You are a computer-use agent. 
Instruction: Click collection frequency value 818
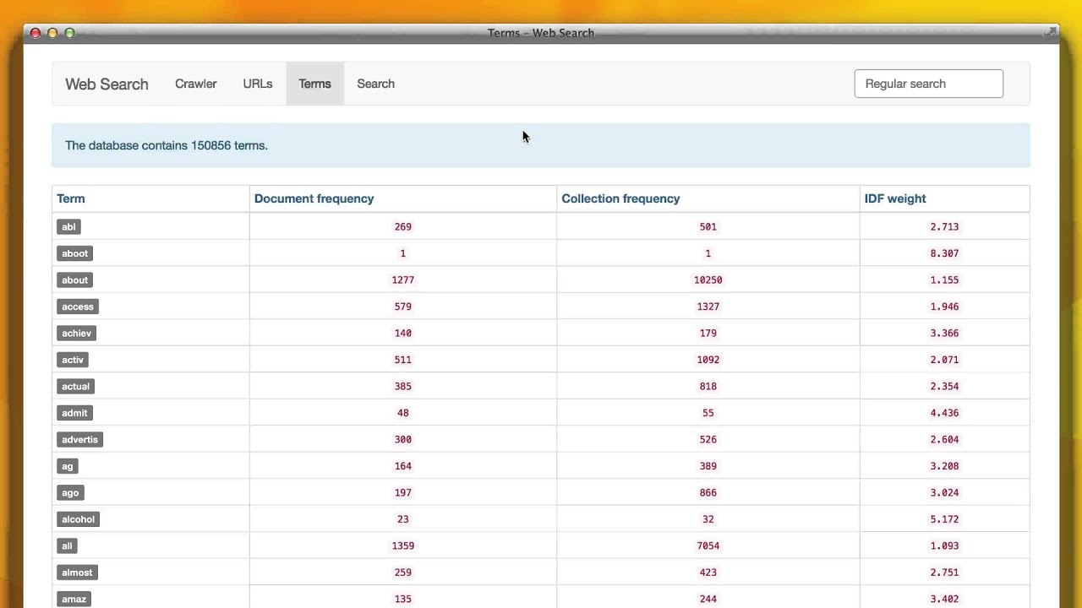click(x=708, y=386)
